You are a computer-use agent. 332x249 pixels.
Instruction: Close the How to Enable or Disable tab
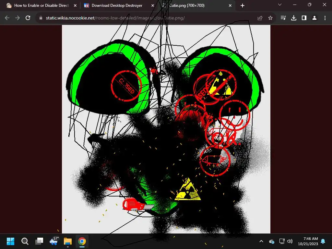[x=75, y=6]
